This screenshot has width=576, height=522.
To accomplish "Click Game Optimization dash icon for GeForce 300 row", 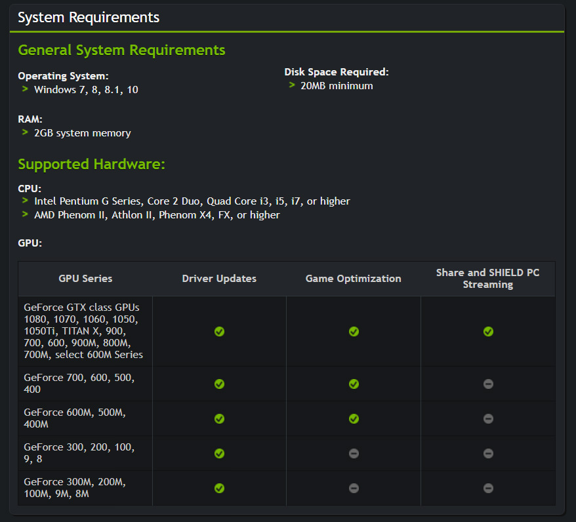I will (x=354, y=453).
